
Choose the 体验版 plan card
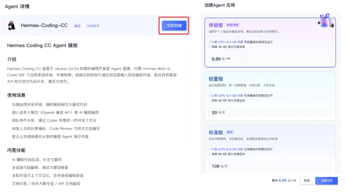(x=270, y=43)
